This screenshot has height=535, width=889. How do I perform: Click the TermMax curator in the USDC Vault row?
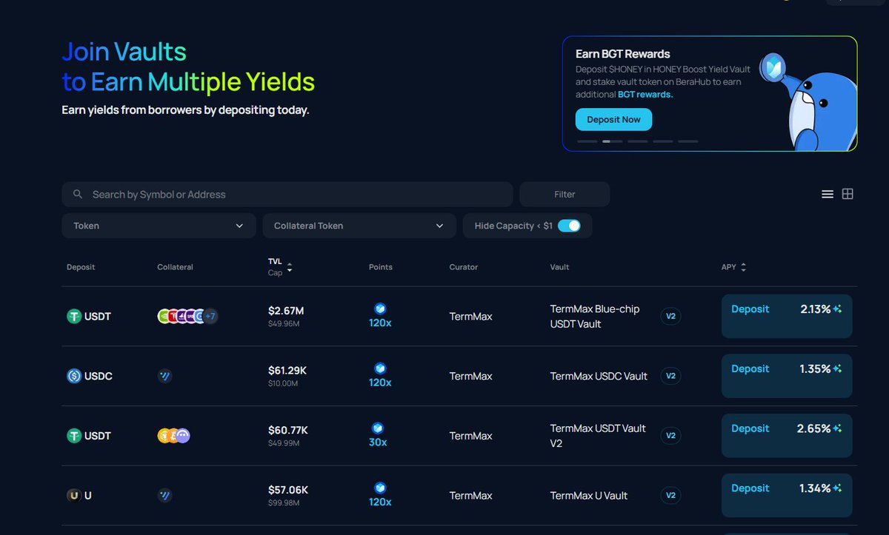(x=470, y=376)
